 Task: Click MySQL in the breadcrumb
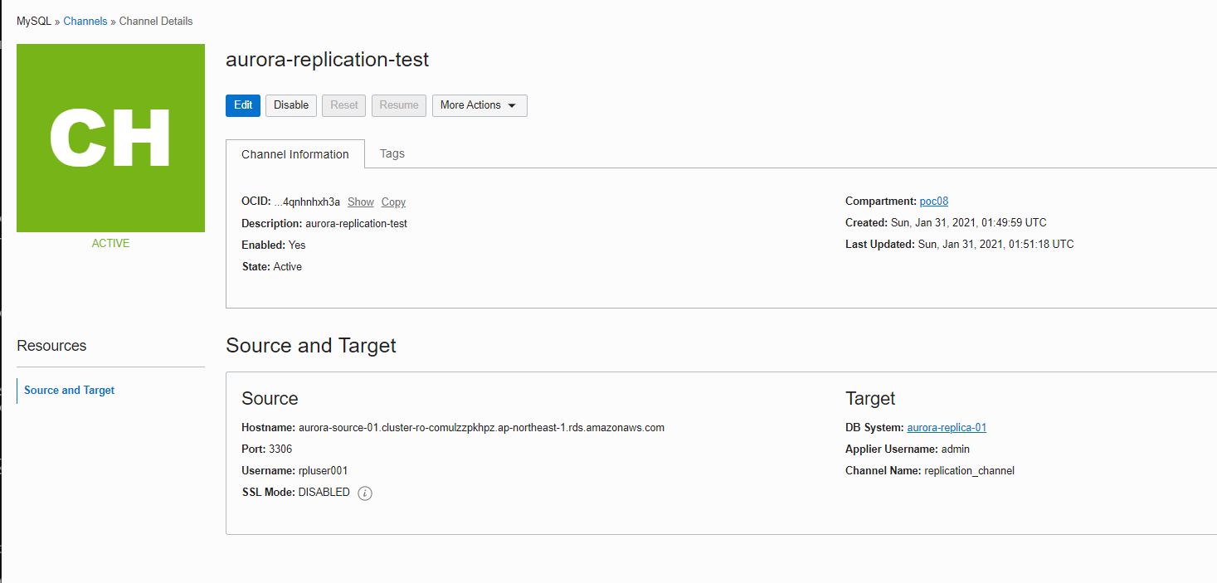tap(34, 21)
